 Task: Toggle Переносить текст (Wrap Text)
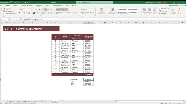coord(62,10)
